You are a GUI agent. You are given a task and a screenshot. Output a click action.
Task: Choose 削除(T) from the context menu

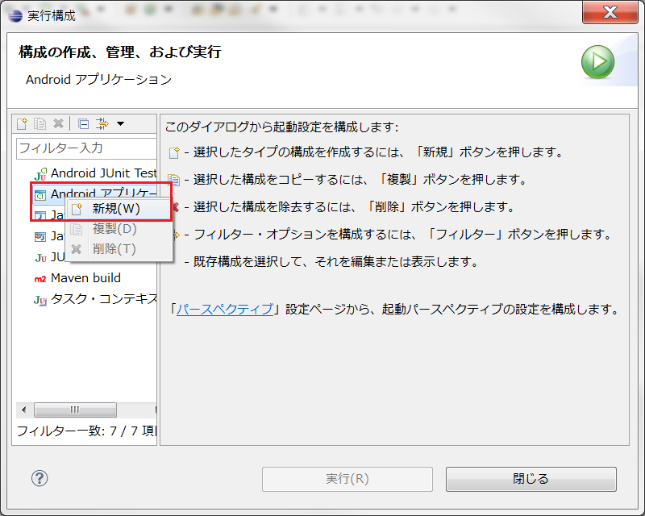119,249
